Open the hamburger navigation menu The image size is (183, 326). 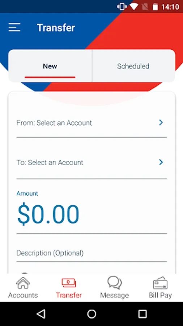pyautogui.click(x=14, y=28)
